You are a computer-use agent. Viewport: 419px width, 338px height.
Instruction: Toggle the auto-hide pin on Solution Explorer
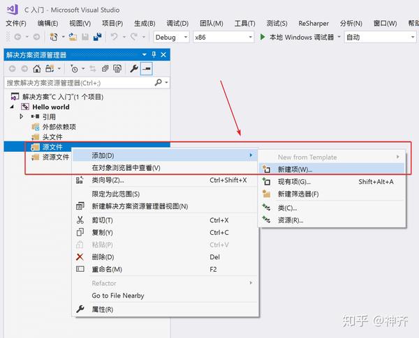click(x=154, y=54)
